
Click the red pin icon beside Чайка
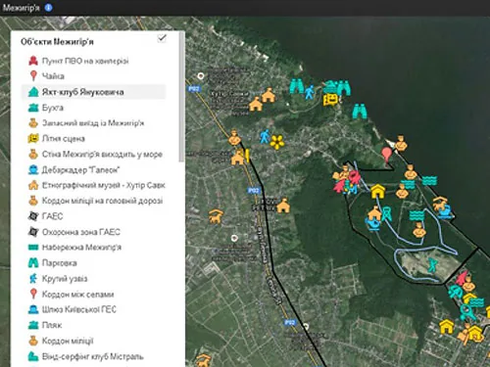tap(33, 75)
